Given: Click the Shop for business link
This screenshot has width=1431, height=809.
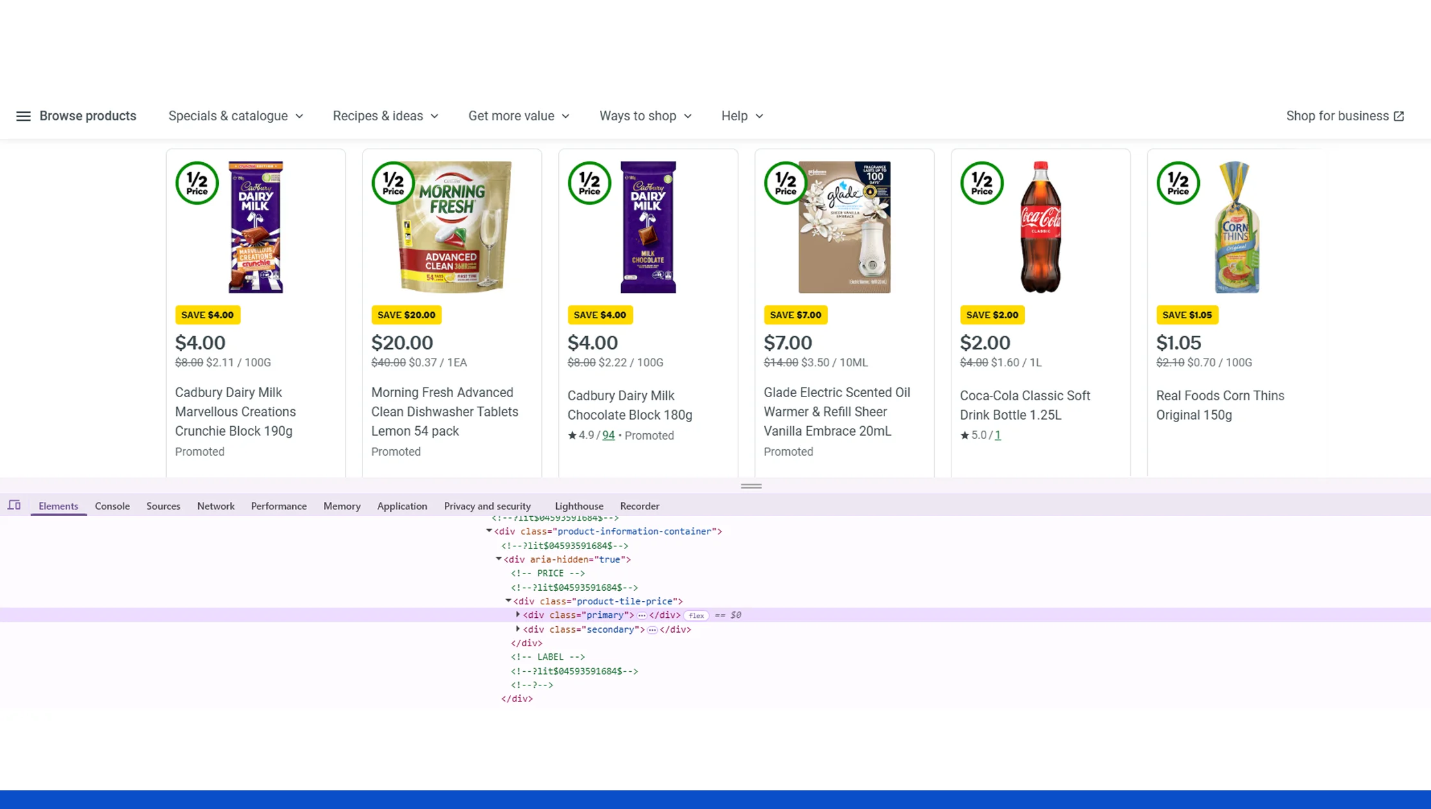Looking at the screenshot, I should pos(1337,116).
